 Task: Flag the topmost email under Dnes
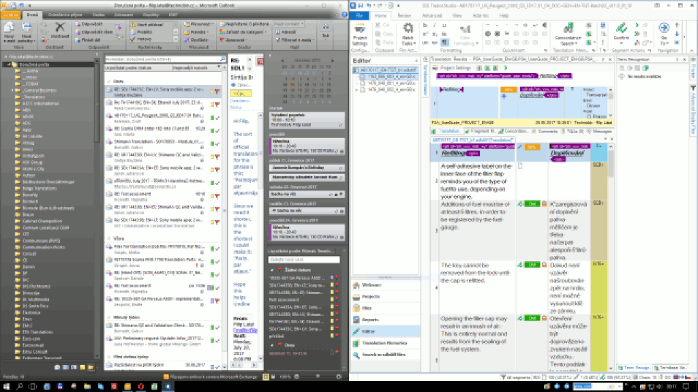(217, 92)
